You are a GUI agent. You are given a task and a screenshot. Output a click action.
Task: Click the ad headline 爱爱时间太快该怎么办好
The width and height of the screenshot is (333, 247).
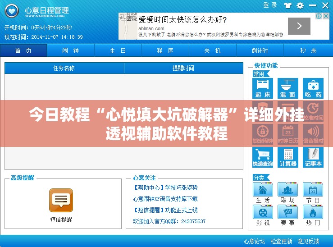tap(182, 20)
